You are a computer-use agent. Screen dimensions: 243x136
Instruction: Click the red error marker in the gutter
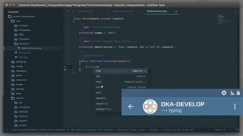pos(65,70)
